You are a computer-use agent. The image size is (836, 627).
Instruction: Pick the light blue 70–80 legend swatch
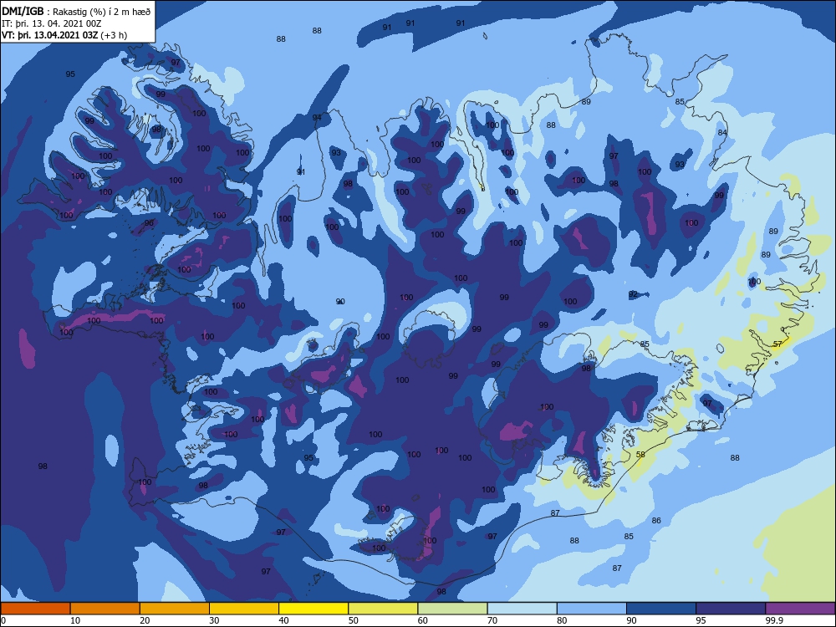coord(522,609)
